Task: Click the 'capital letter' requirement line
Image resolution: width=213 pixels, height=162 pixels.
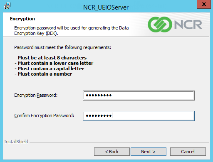Action: coord(50,69)
